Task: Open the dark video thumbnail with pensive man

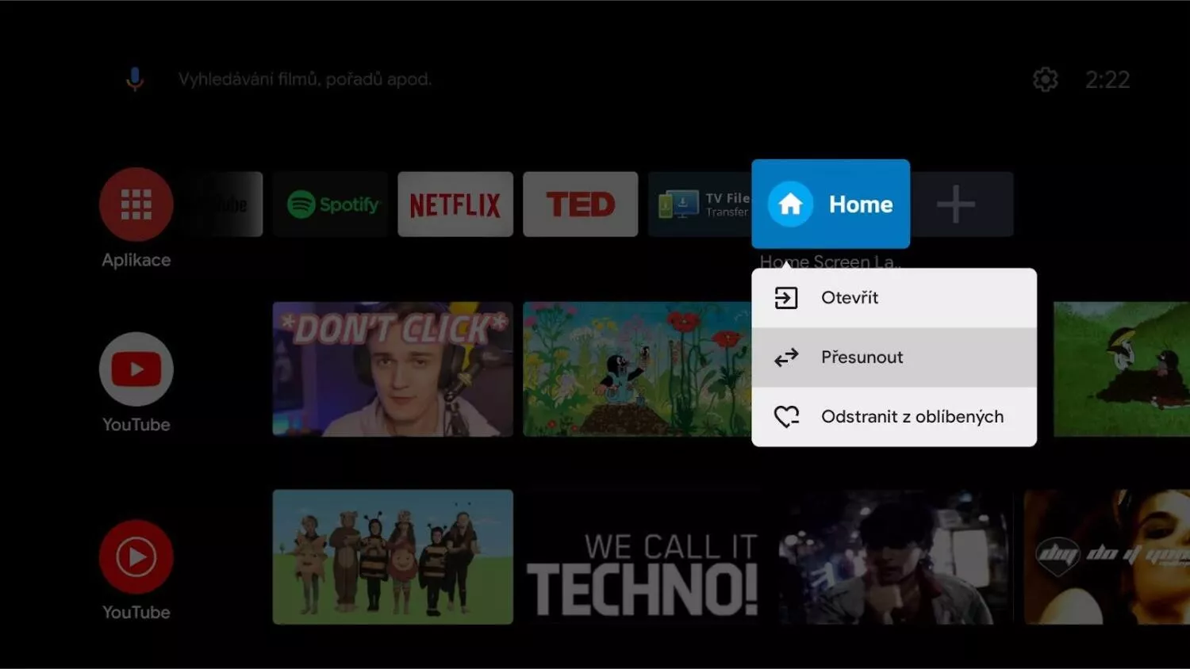Action: click(x=894, y=557)
